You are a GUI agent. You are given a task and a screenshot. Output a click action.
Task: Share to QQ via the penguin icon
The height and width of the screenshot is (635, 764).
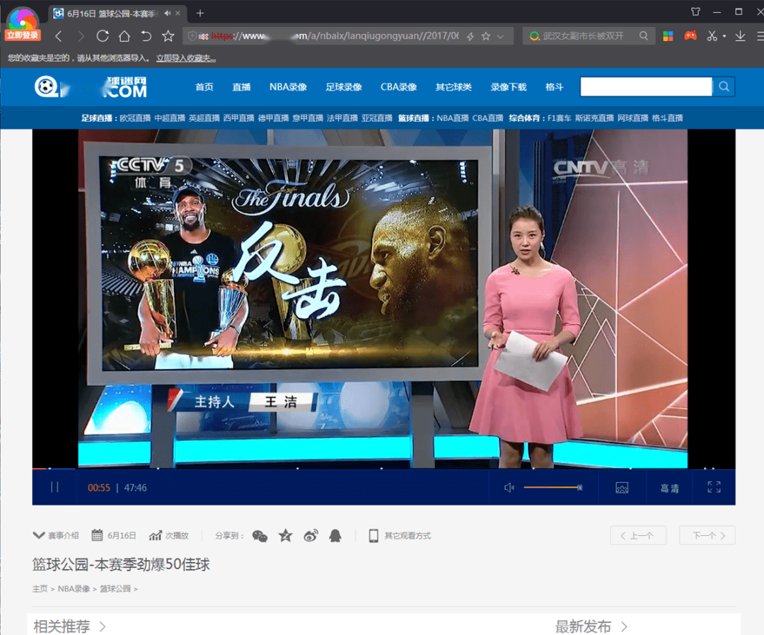(x=335, y=536)
